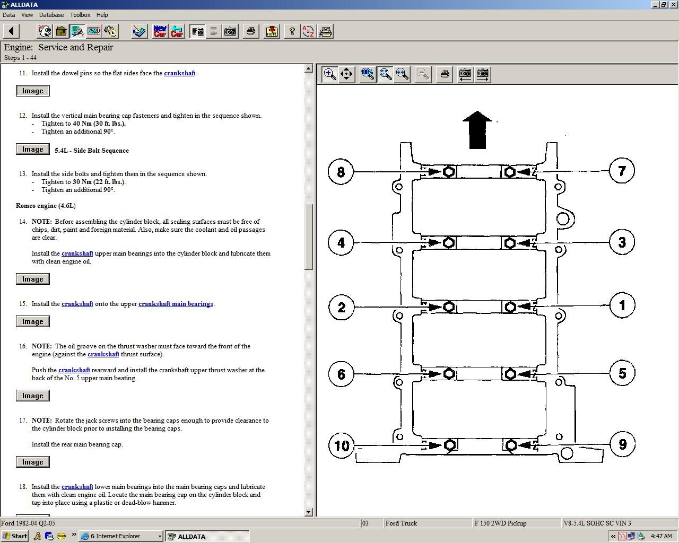Select the pan arrows image tool
Viewport: 679px width, 543px height.
(x=346, y=74)
